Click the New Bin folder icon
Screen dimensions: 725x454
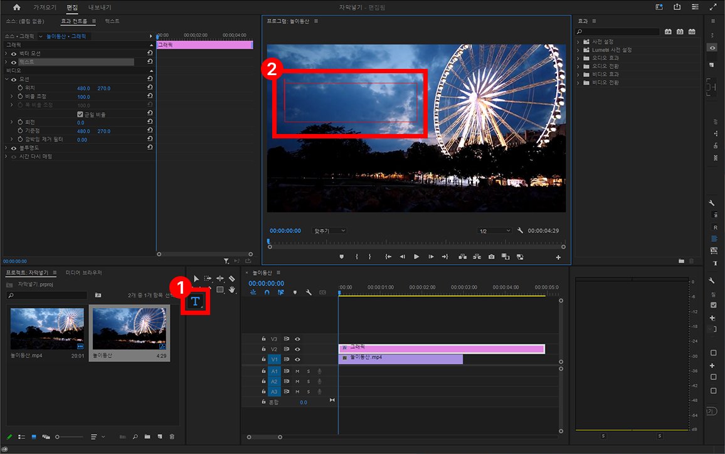(x=147, y=436)
